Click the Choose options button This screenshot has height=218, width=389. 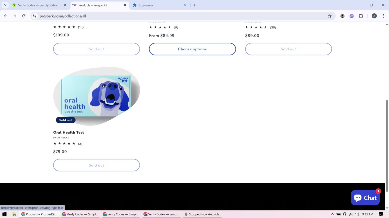point(192,49)
